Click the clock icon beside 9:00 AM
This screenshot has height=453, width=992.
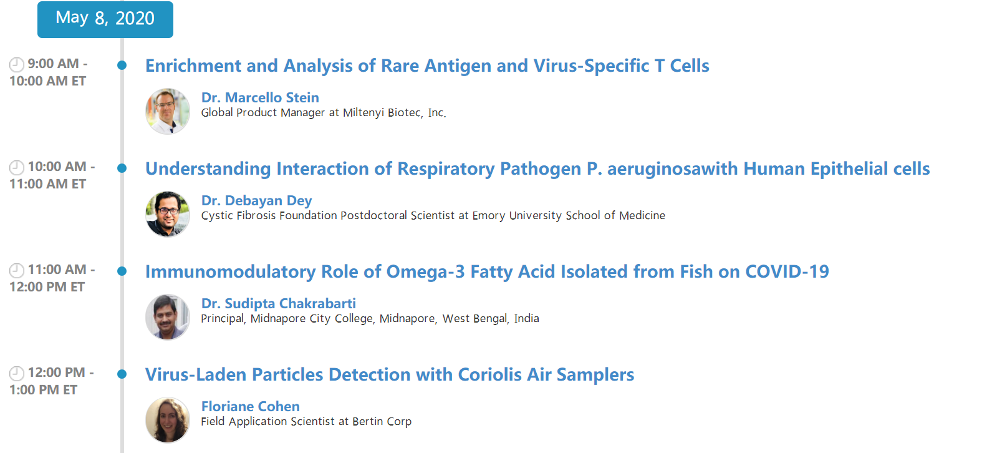pos(17,64)
